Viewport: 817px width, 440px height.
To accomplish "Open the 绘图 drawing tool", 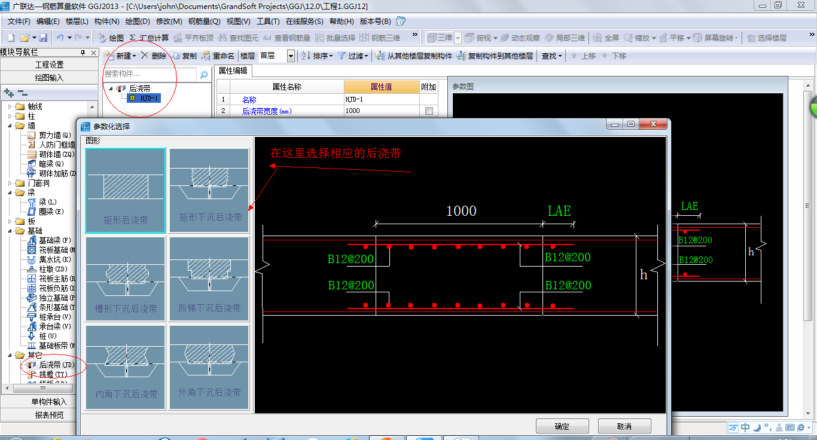I will click(111, 38).
